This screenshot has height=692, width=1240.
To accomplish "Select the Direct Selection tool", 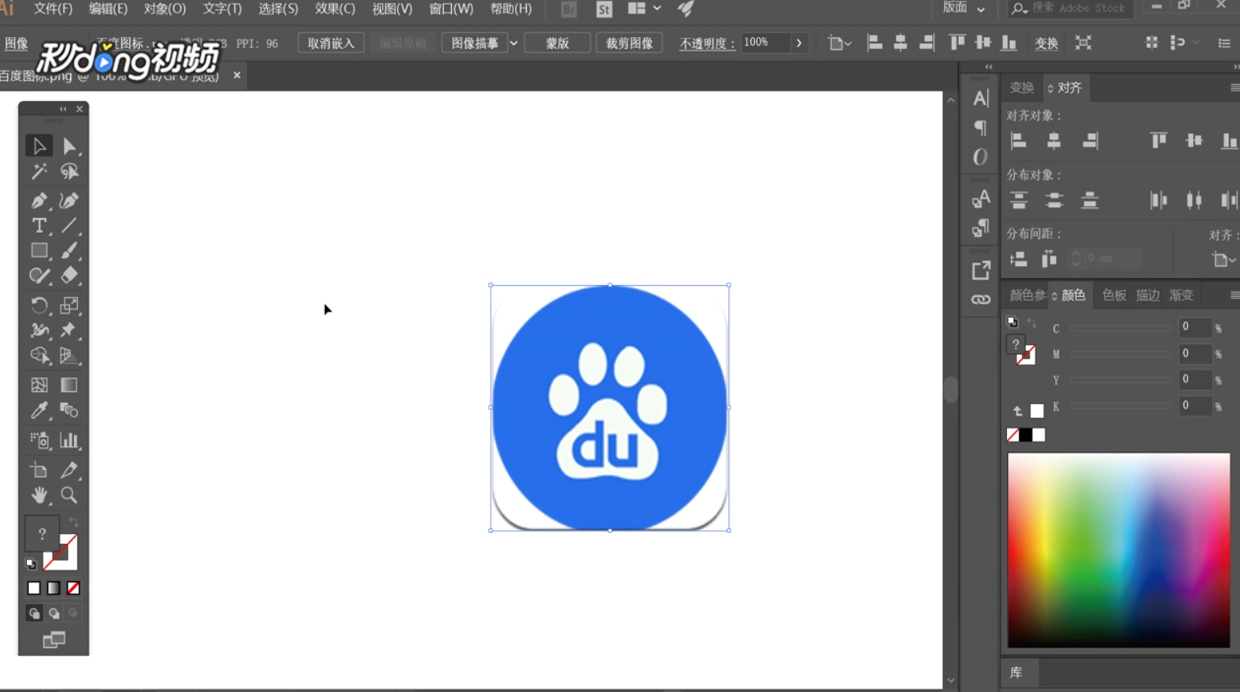I will (69, 146).
